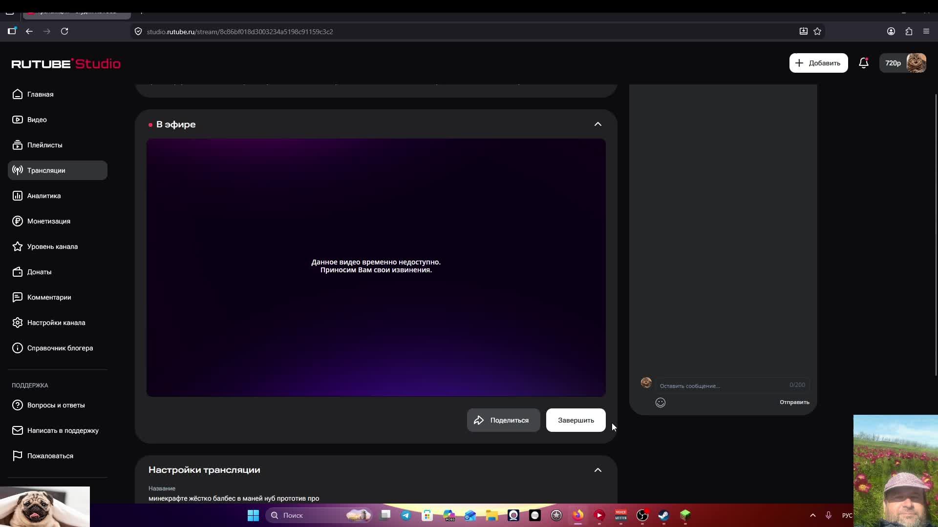Viewport: 938px width, 527px height.
Task: Click the notifications bell icon
Action: pos(863,63)
